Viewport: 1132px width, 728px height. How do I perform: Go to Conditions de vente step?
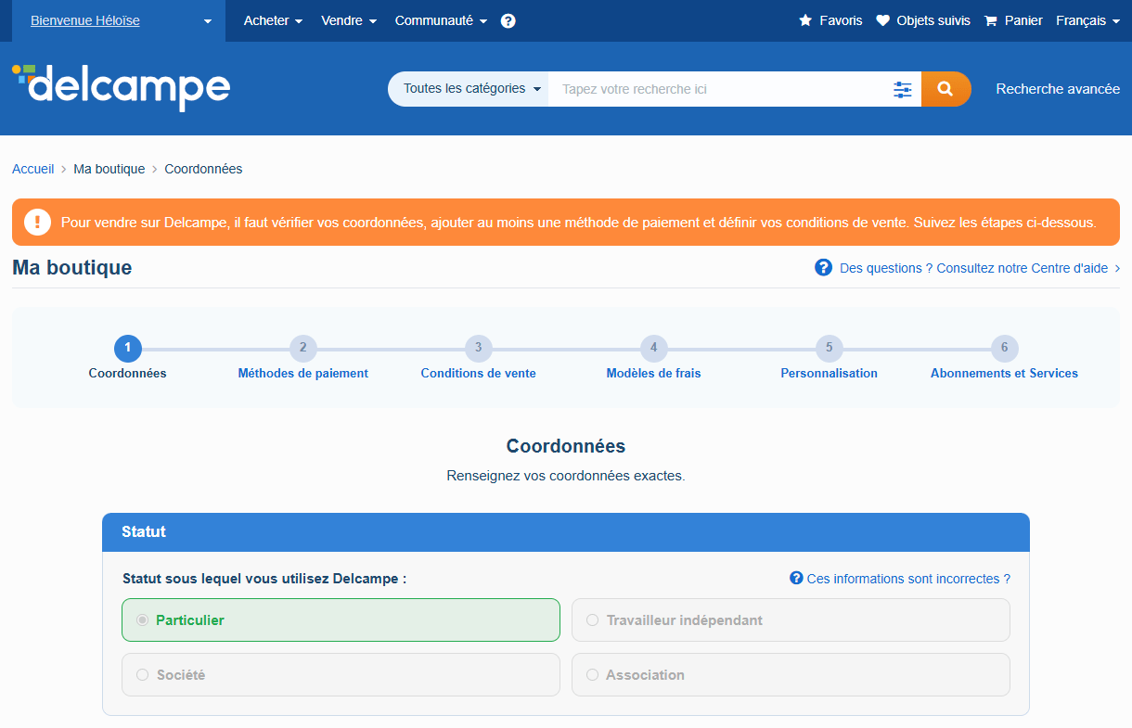[x=479, y=373]
